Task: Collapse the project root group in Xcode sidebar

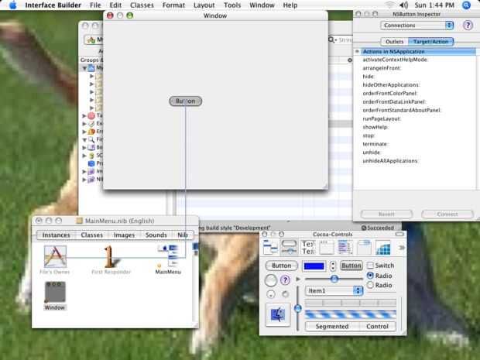Action: 84,68
